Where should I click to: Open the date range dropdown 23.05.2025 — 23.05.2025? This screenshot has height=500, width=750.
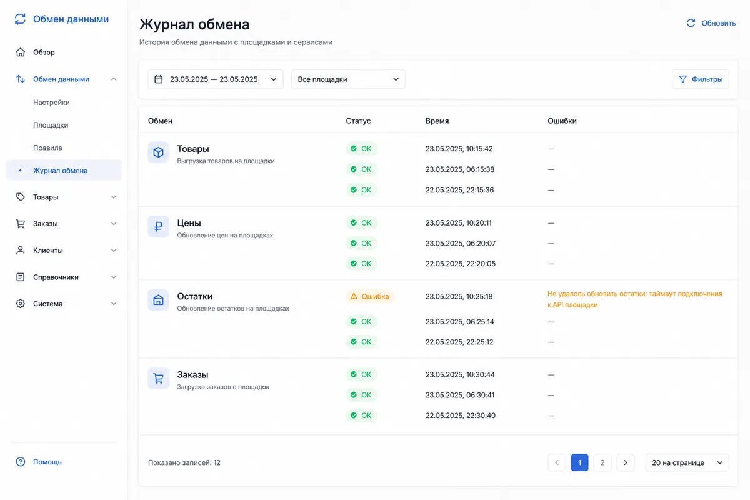(216, 79)
